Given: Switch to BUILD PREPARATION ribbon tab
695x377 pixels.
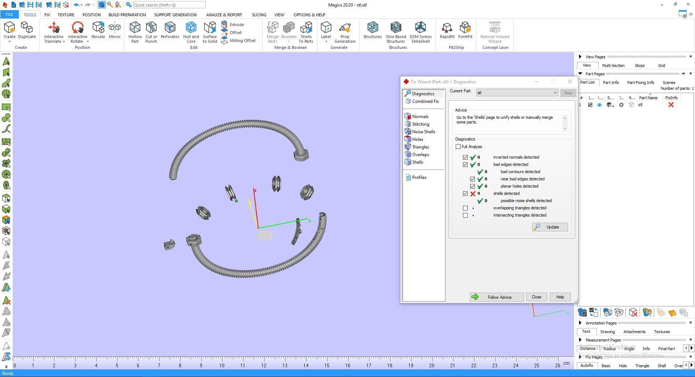Looking at the screenshot, I should pos(127,15).
